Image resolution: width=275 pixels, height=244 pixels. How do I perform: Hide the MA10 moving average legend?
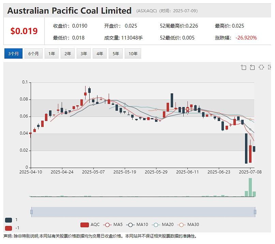tap(137, 225)
